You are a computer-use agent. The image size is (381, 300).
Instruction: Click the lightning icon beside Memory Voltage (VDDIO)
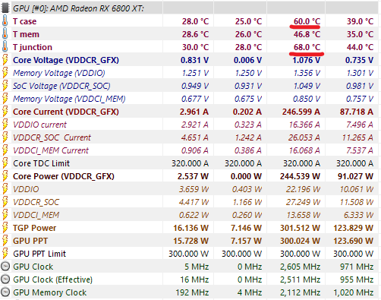pos(5,73)
